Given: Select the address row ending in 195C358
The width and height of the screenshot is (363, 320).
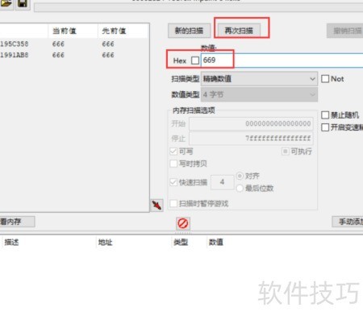Looking at the screenshot, I should click(74, 44).
